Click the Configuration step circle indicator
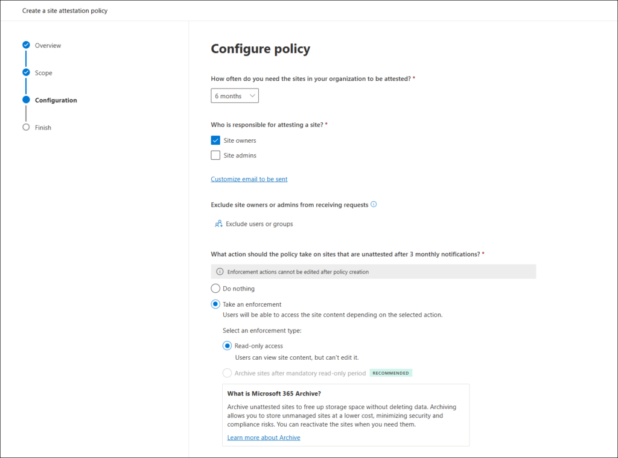This screenshot has height=458, width=618. pos(26,100)
